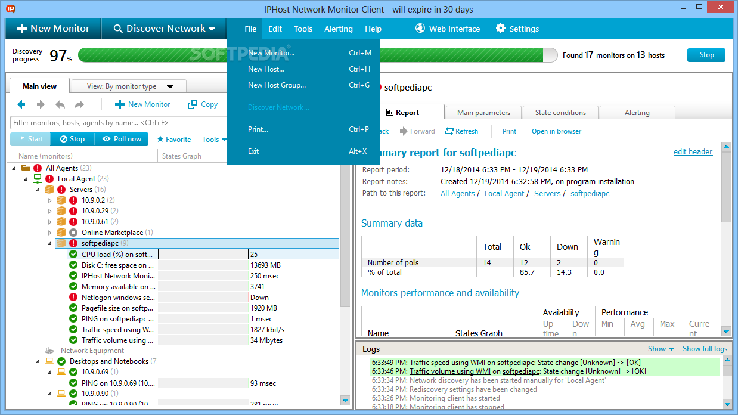Click the red error icon beside All Agents
Image resolution: width=738 pixels, height=415 pixels.
38,168
